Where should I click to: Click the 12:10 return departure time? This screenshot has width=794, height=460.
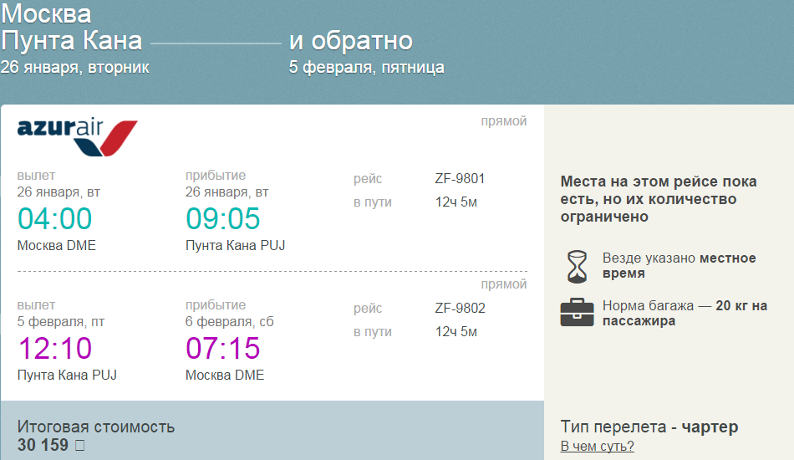(54, 348)
